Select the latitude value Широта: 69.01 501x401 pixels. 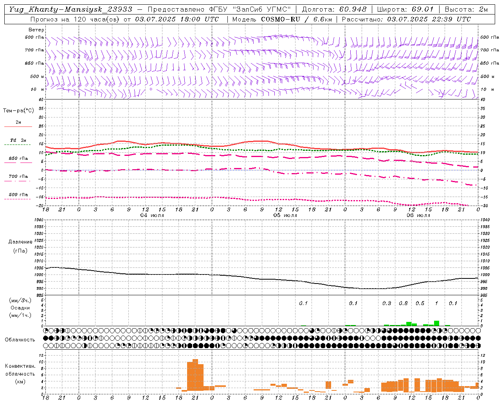tap(405, 9)
